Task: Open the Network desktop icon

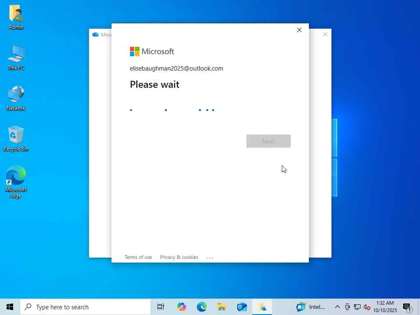Action: [x=16, y=98]
